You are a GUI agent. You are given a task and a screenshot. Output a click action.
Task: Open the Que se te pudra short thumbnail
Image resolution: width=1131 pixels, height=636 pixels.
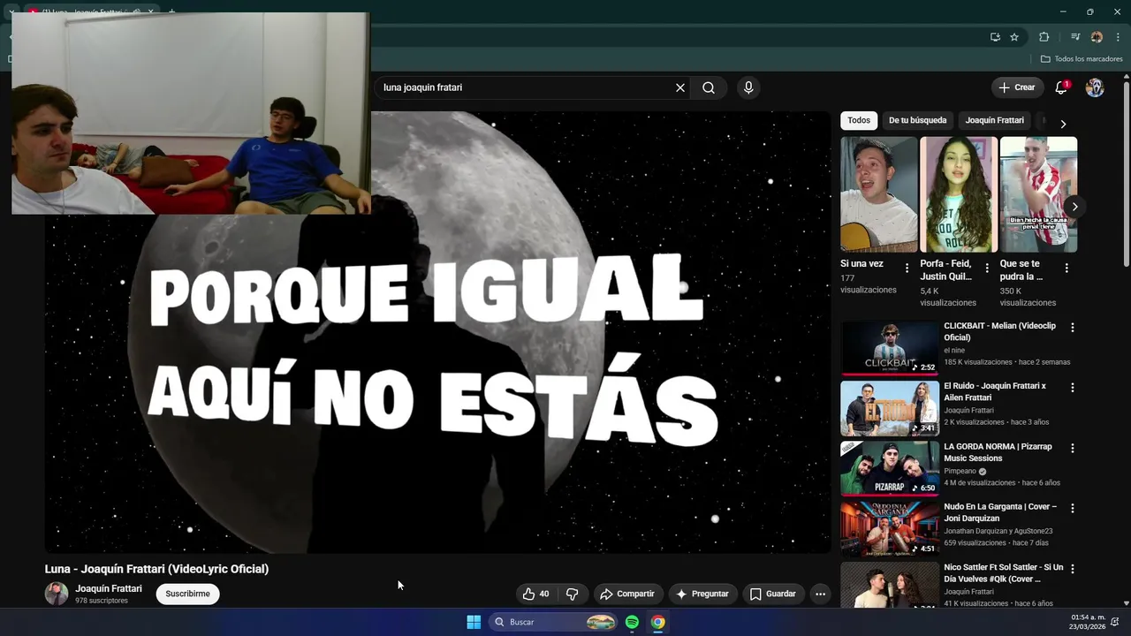coord(1038,194)
